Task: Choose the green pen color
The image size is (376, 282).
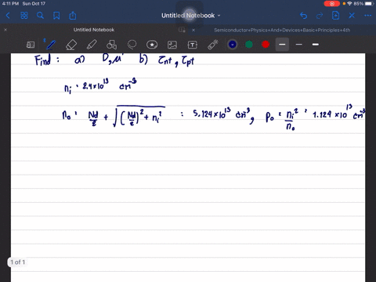Action: click(249, 45)
